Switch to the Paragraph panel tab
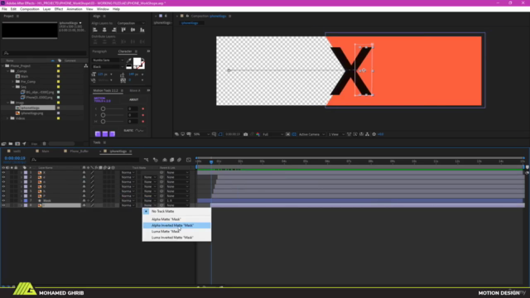The width and height of the screenshot is (530, 298). coord(99,51)
